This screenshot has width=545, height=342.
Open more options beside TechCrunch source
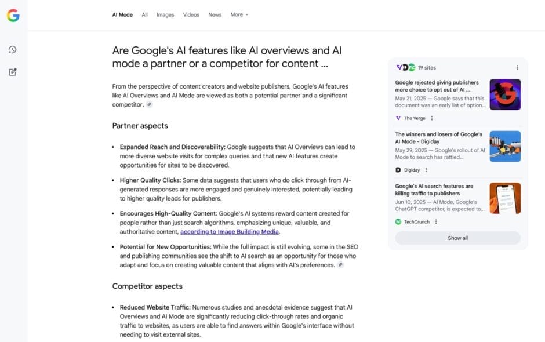pyautogui.click(x=436, y=221)
